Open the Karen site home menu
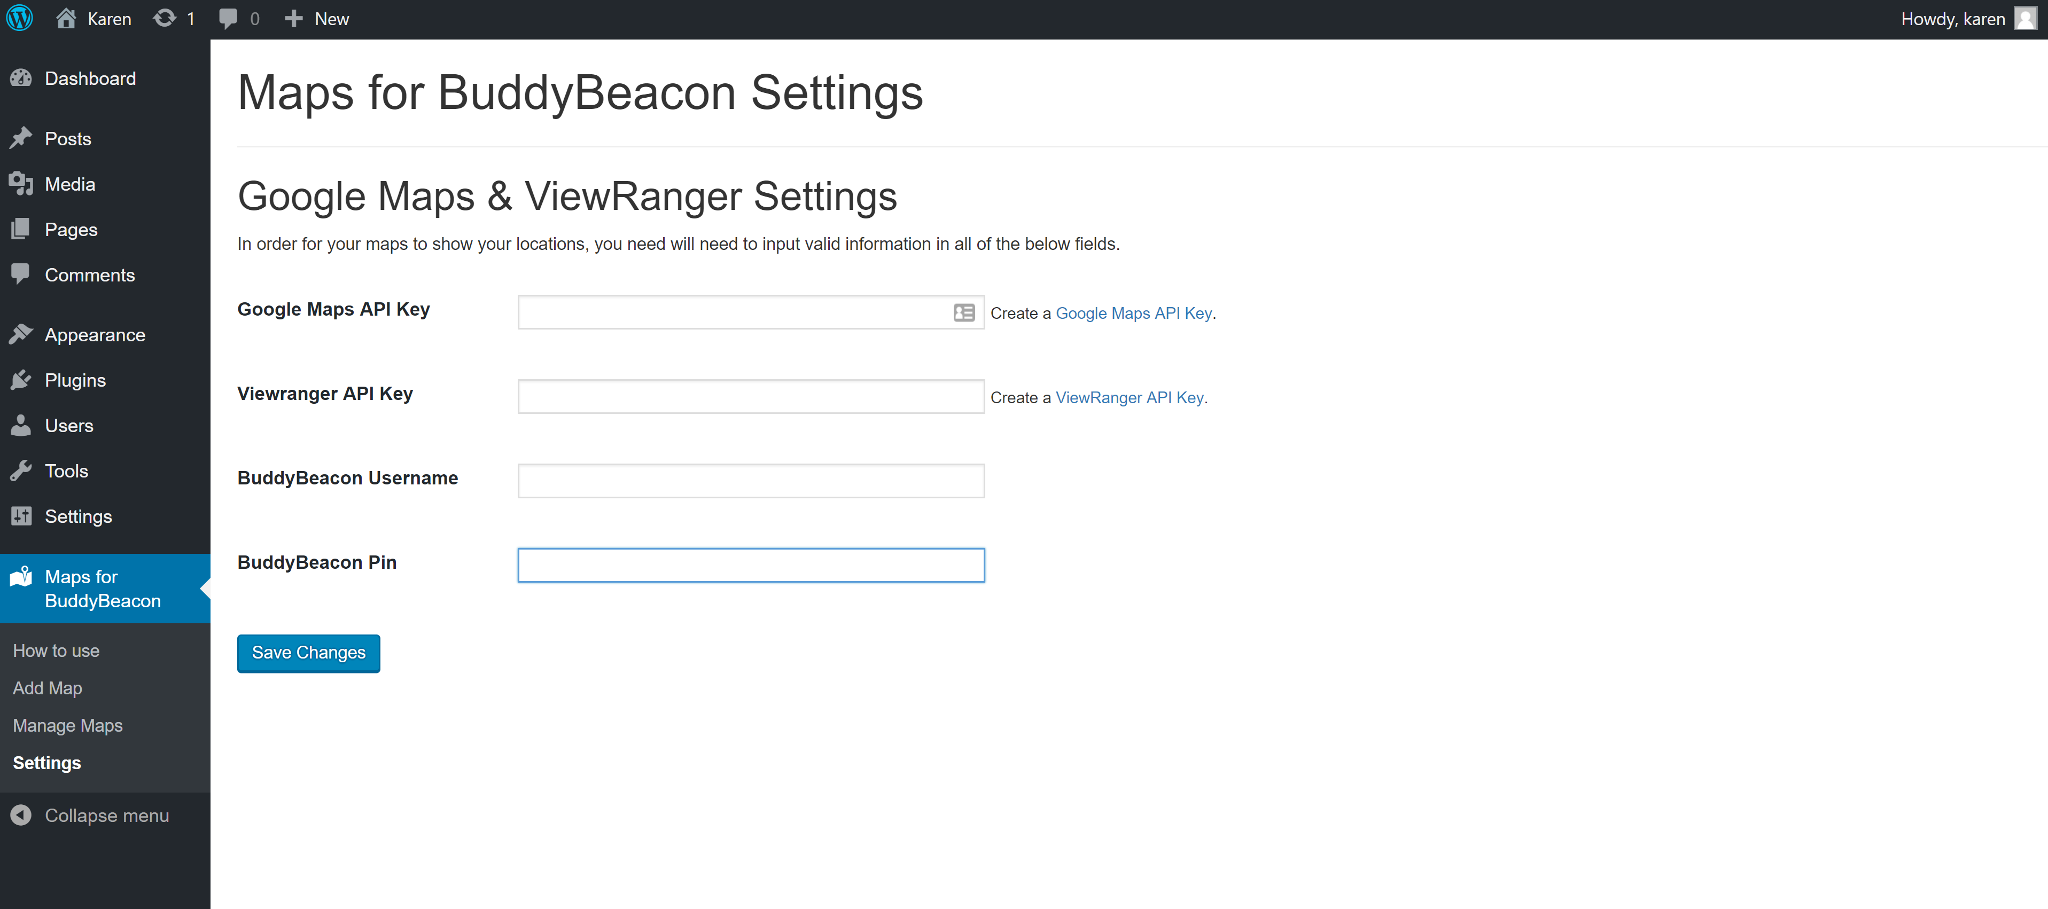 click(94, 18)
